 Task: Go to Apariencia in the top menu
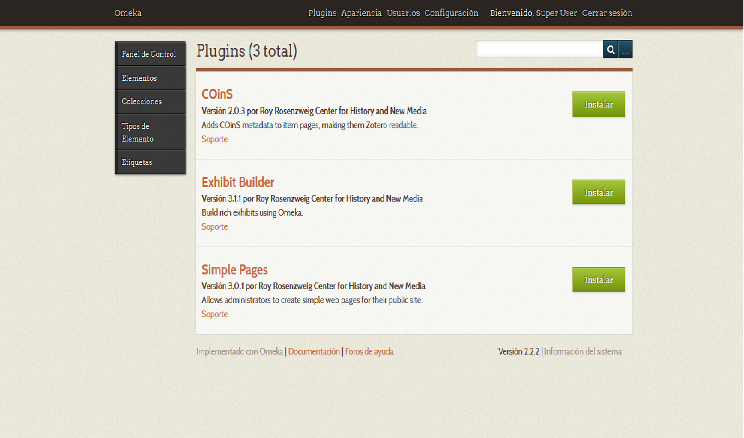361,13
